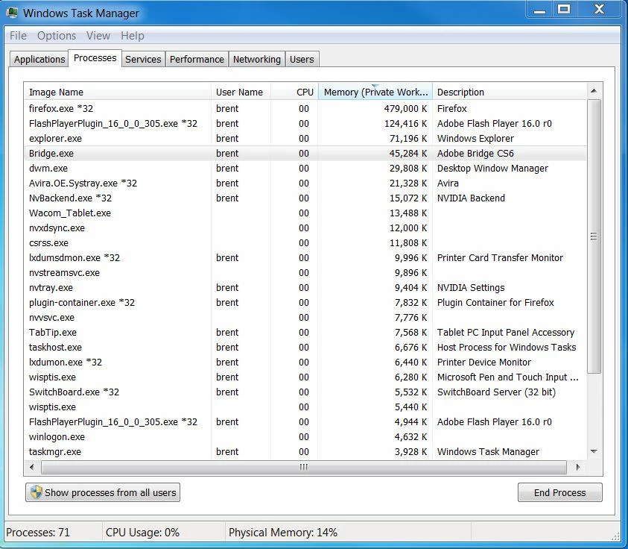Click the Desktop Window Manager description
Screen dimensions: 628x549
coord(492,168)
